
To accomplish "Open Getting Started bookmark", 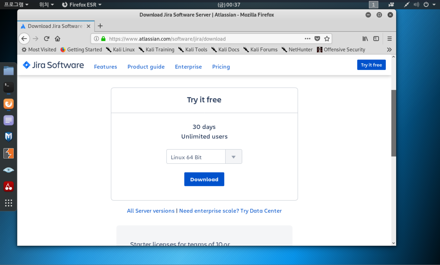I will 81,49.
